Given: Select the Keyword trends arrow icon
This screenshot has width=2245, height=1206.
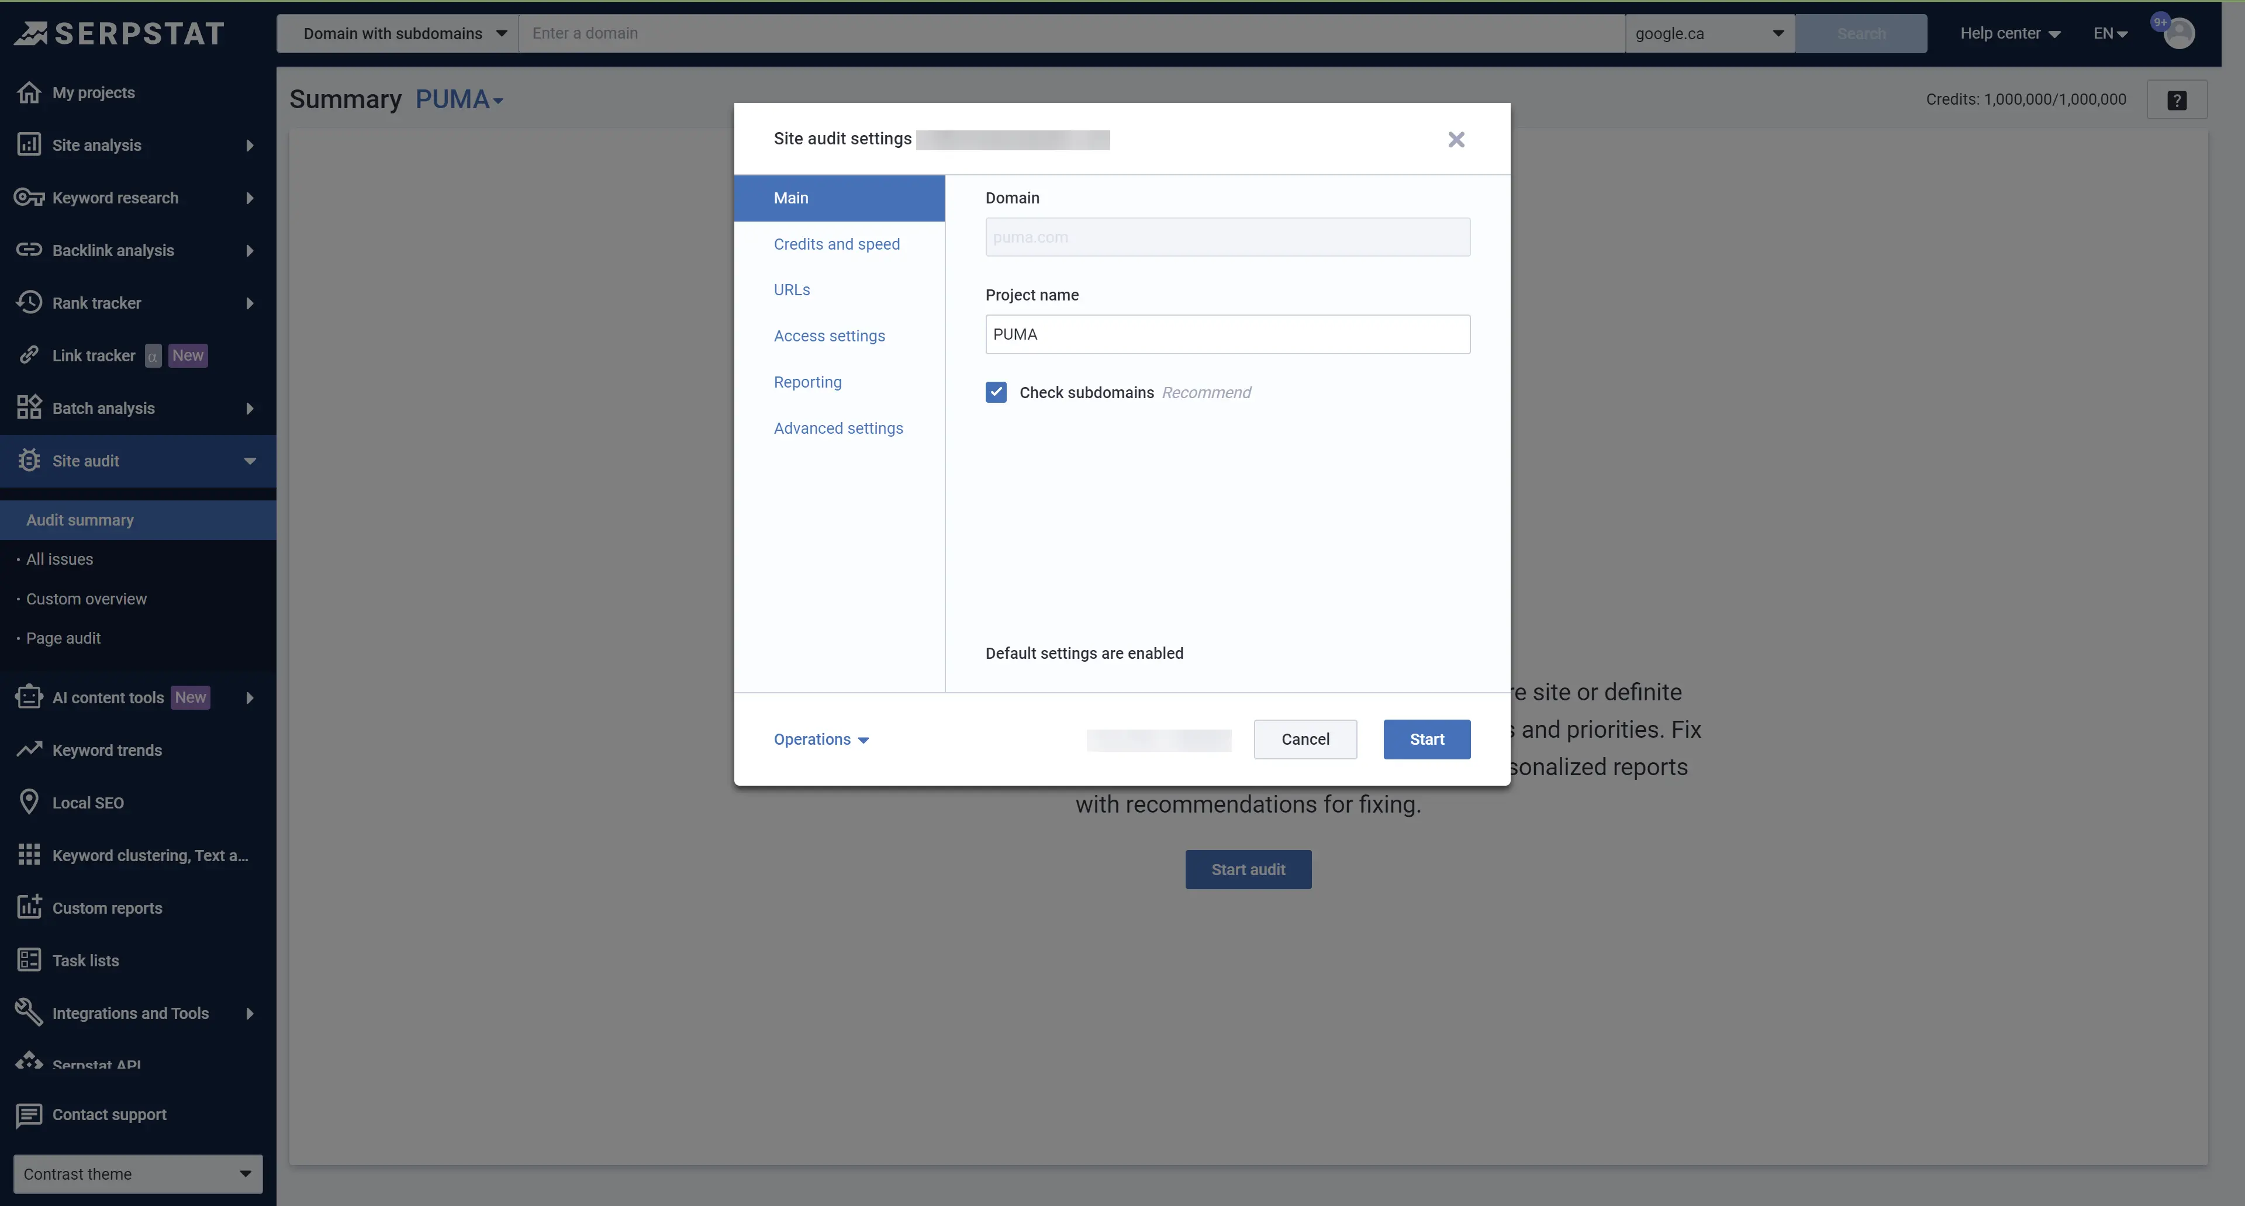Looking at the screenshot, I should click(30, 750).
